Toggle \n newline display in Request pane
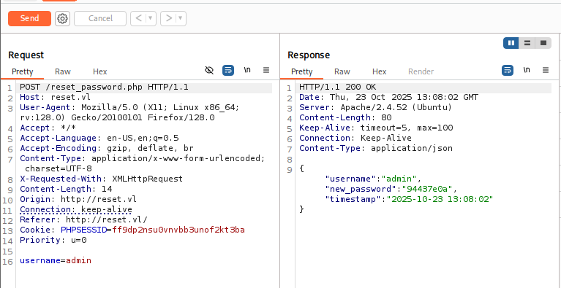 point(247,70)
